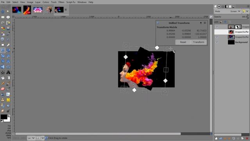
Task: Select the Cage Transform tool
Action: tap(8, 67)
